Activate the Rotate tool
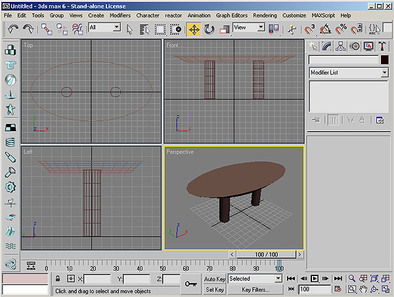 click(x=209, y=29)
